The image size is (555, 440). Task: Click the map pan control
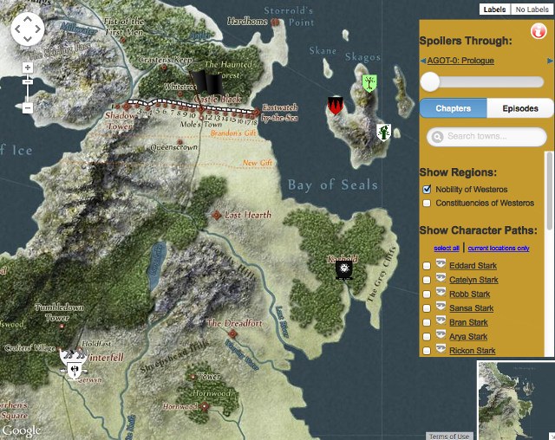28,29
